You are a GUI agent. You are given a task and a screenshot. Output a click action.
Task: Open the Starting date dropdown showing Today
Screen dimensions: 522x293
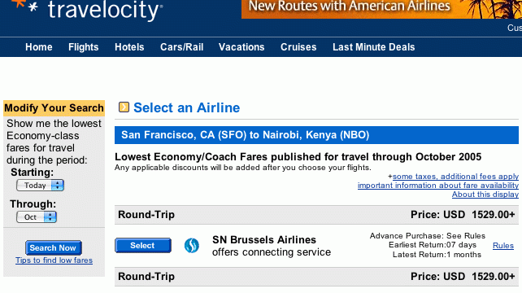(x=40, y=186)
